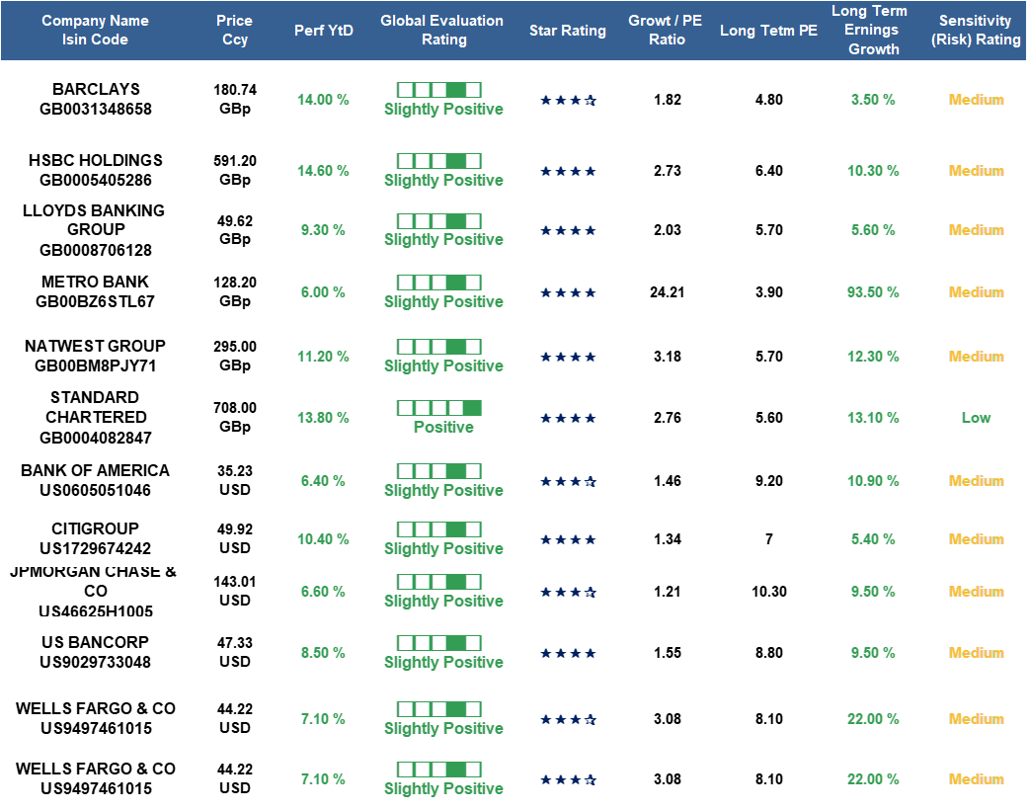
Task: Select US Bancorp's evaluation rating bar
Action: [x=438, y=643]
